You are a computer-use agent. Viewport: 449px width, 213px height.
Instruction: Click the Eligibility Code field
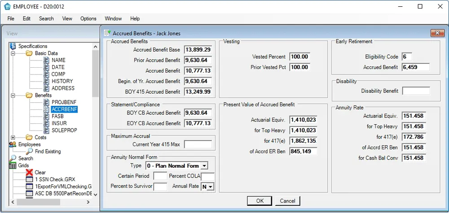coord(407,57)
